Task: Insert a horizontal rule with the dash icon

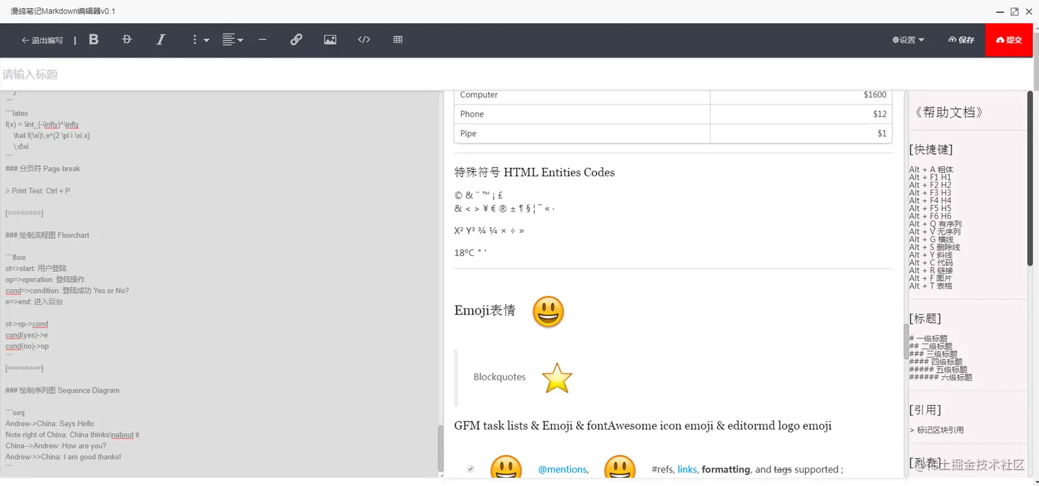Action: (x=262, y=40)
